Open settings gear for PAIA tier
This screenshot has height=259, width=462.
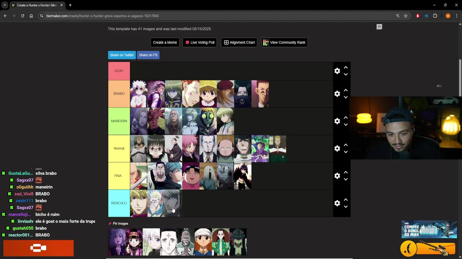(337, 176)
